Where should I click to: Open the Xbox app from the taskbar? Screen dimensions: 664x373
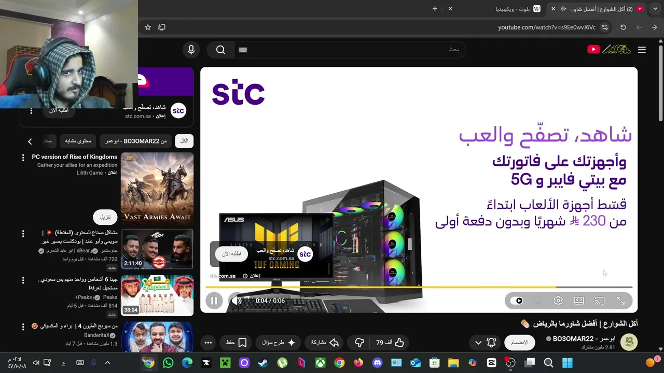[x=320, y=363]
